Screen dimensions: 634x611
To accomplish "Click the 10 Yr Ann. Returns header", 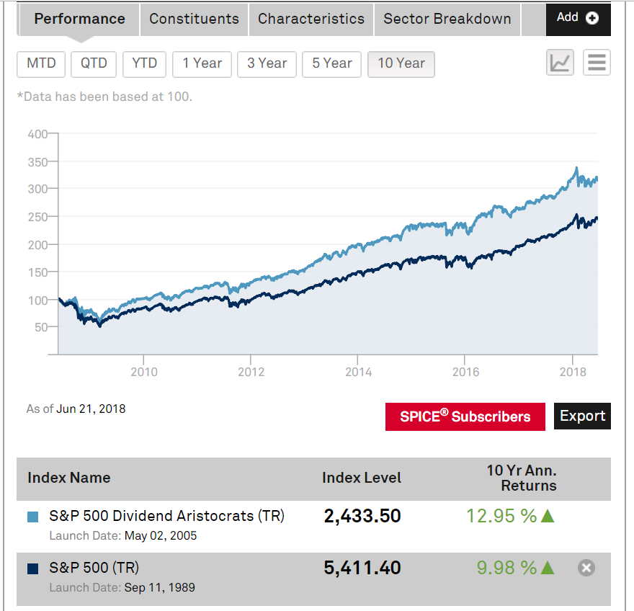I will coord(522,478).
